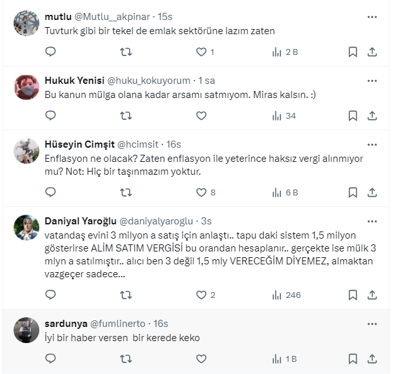Open more options on Hukuk Yenisi tweet
This screenshot has height=374, width=401.
(x=372, y=81)
